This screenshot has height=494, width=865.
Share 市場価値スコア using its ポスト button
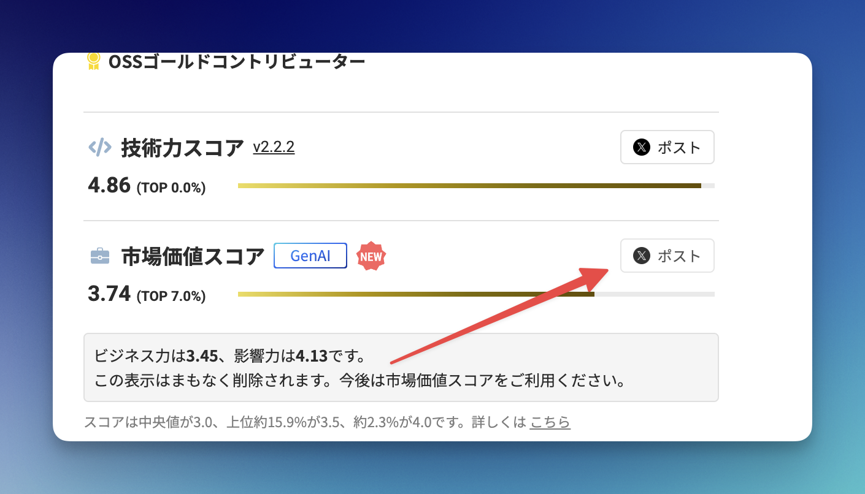point(667,256)
